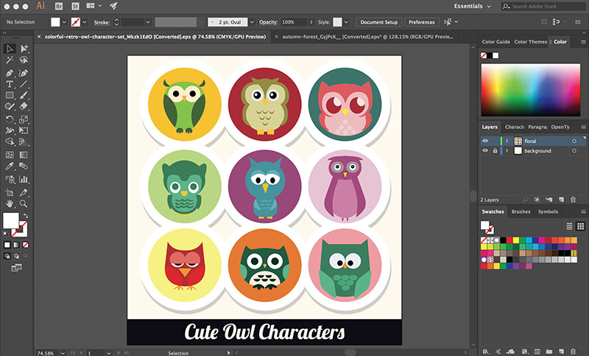The height and width of the screenshot is (356, 589).
Task: Click the Document Setup button
Action: (x=378, y=22)
